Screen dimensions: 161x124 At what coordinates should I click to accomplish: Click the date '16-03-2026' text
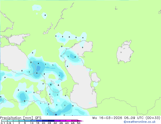[x=110, y=118]
